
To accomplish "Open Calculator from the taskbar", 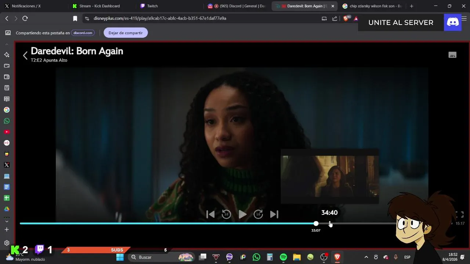I will 270,257.
